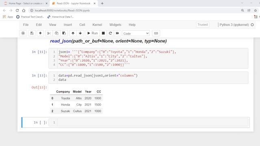Open the Kernel menu
This screenshot has width=260, height=146.
pos(97,25)
